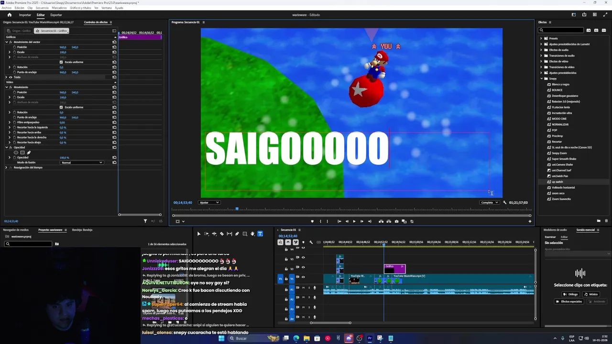Select the Rectangle shape tool
The height and width of the screenshot is (344, 612).
pyautogui.click(x=245, y=234)
